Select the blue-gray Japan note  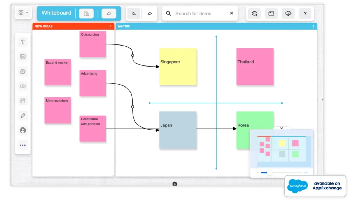pos(178,130)
